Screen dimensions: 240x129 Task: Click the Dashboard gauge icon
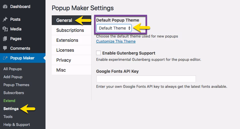pos(5,7)
